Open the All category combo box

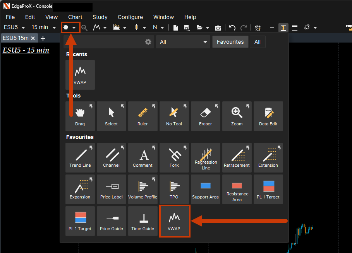[184, 42]
